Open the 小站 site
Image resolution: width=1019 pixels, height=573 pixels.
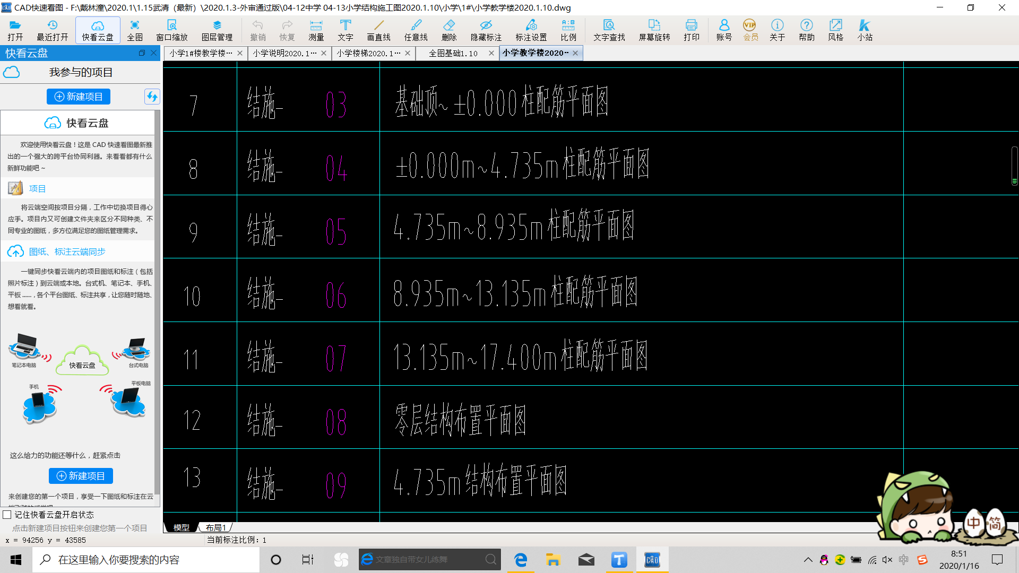coord(865,30)
